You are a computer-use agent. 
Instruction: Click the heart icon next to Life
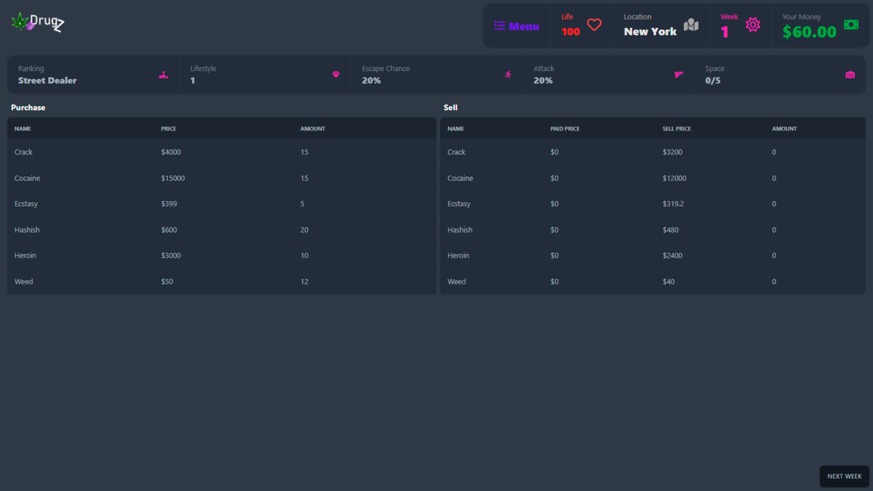[x=594, y=25]
